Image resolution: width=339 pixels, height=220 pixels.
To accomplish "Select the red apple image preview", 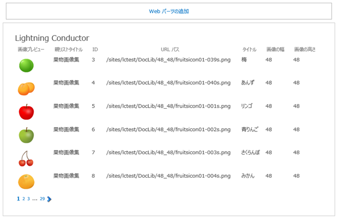I will pos(26,111).
